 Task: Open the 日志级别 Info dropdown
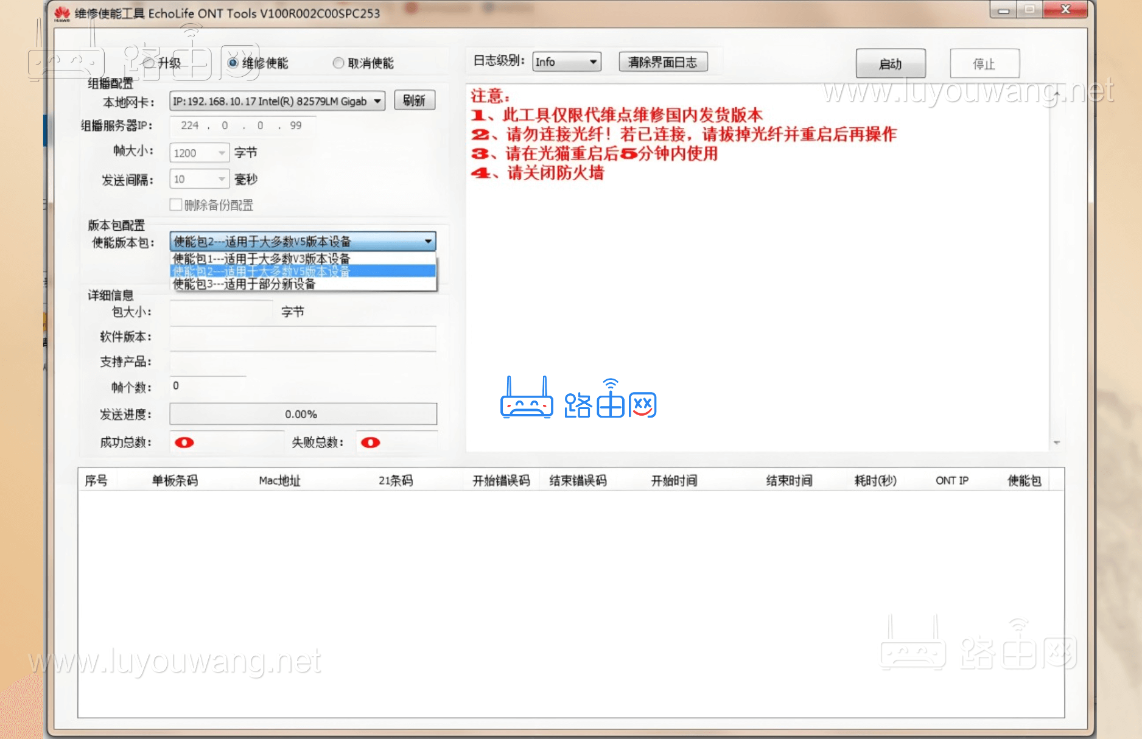pos(593,61)
